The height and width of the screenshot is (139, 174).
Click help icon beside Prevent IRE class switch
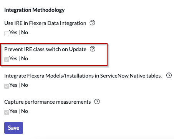click(x=93, y=49)
